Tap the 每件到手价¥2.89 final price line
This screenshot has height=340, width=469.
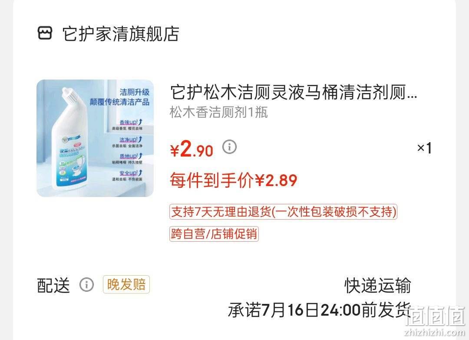click(233, 180)
